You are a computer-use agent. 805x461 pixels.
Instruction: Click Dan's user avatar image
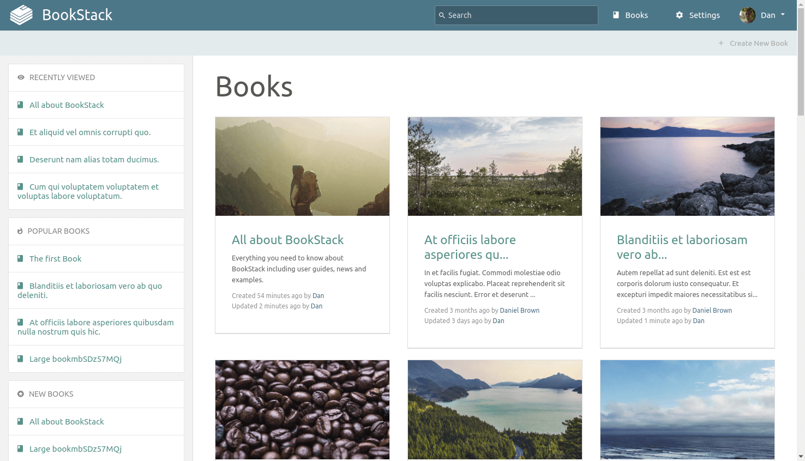747,15
